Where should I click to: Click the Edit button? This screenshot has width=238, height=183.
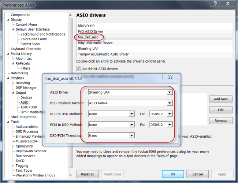pyautogui.click(x=221, y=110)
